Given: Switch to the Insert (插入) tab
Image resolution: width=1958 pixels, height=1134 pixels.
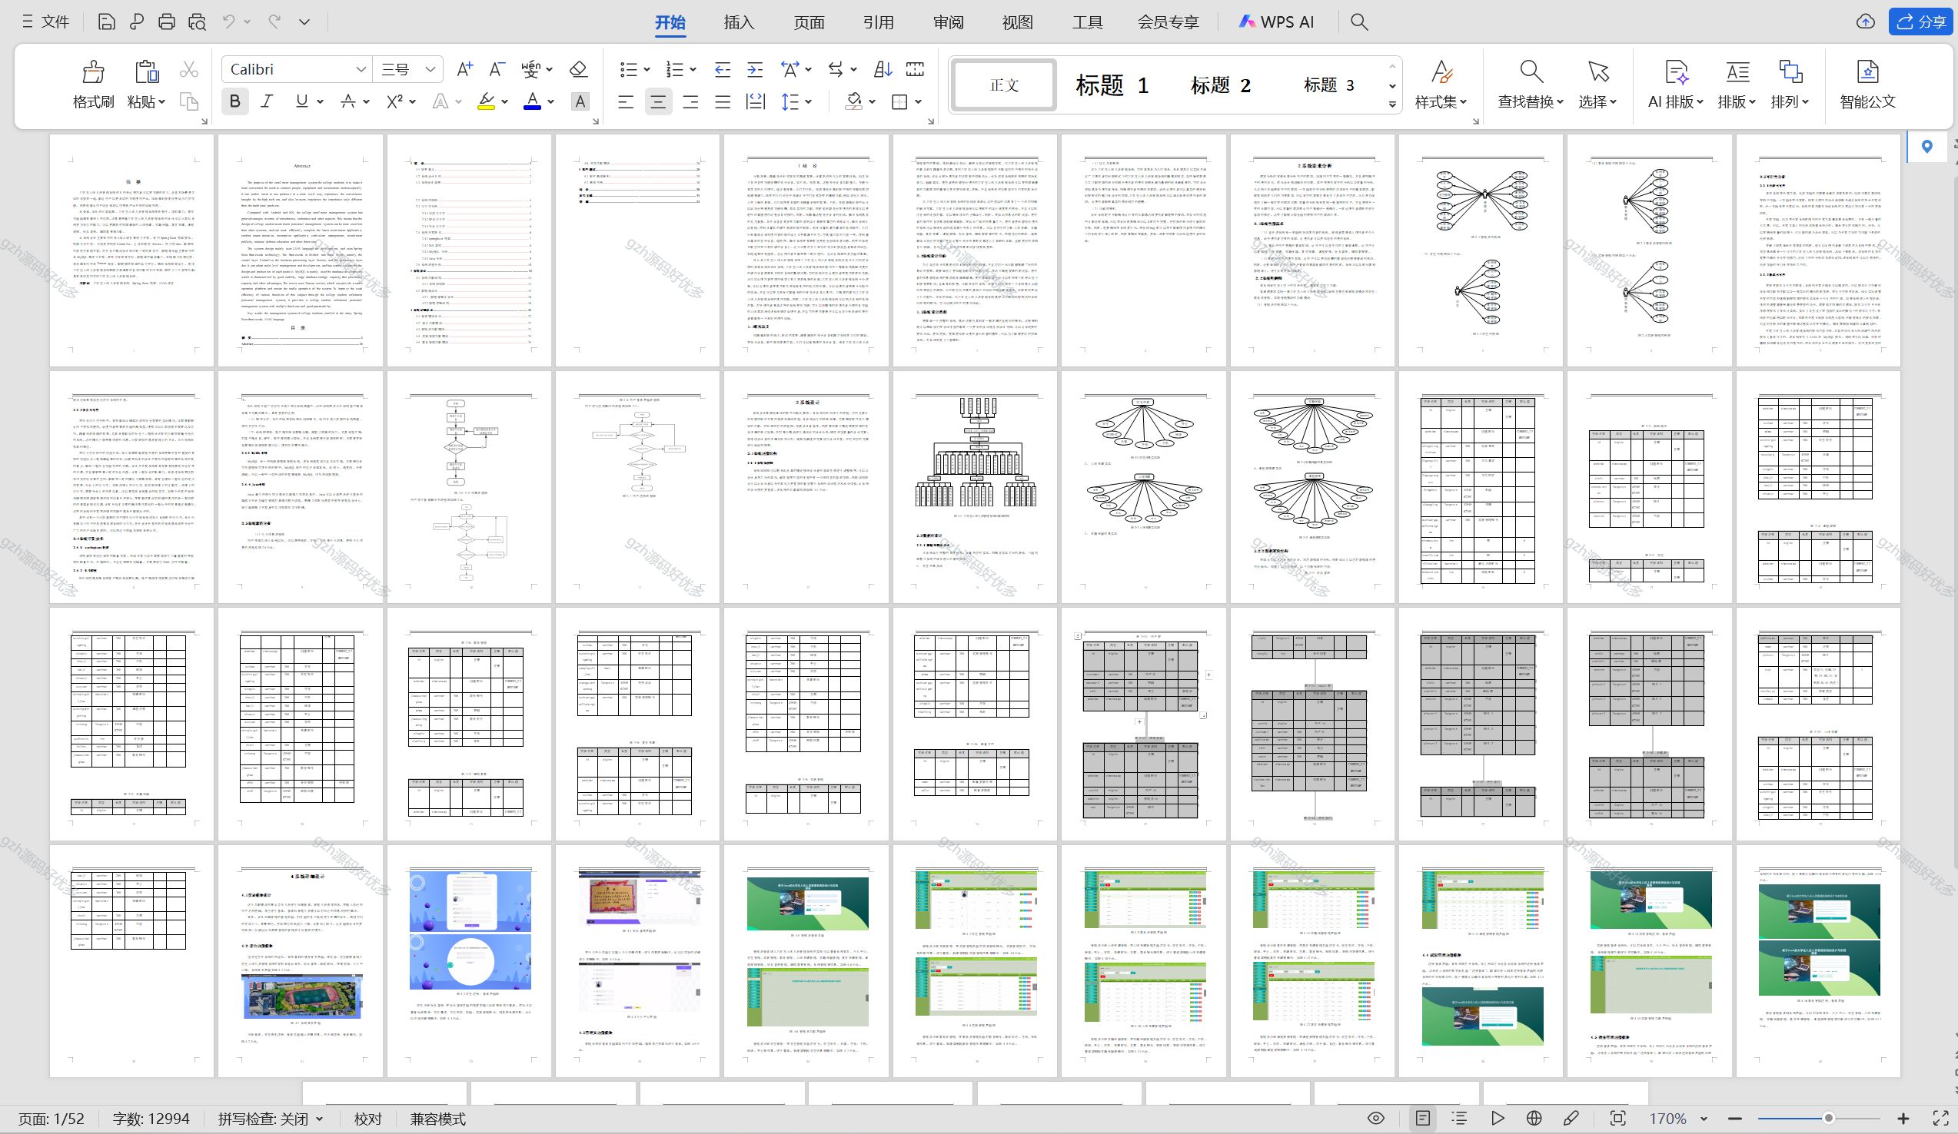Looking at the screenshot, I should tap(738, 22).
